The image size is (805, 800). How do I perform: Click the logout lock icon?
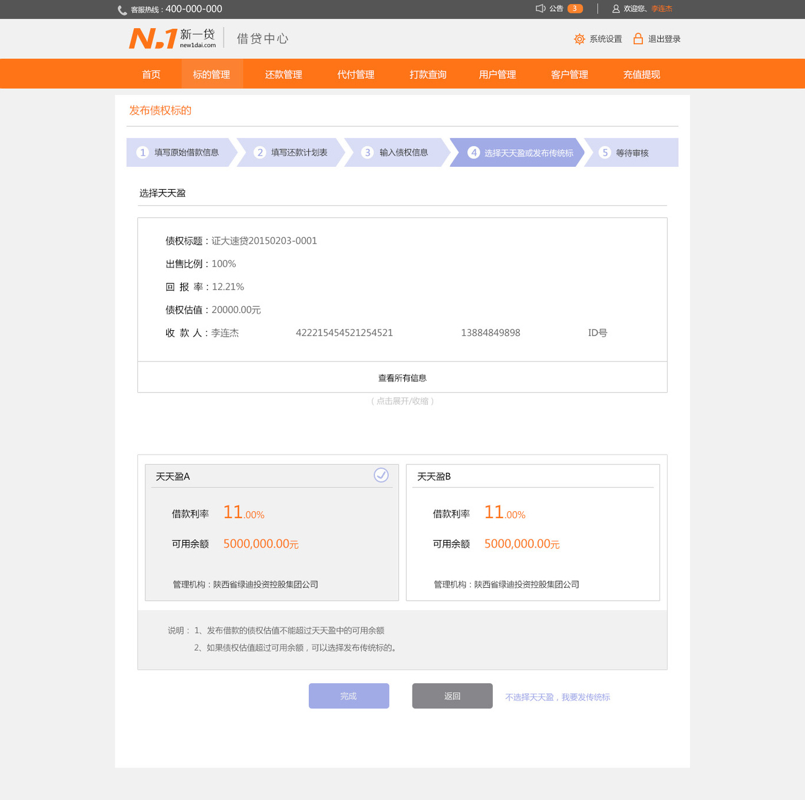coord(638,39)
